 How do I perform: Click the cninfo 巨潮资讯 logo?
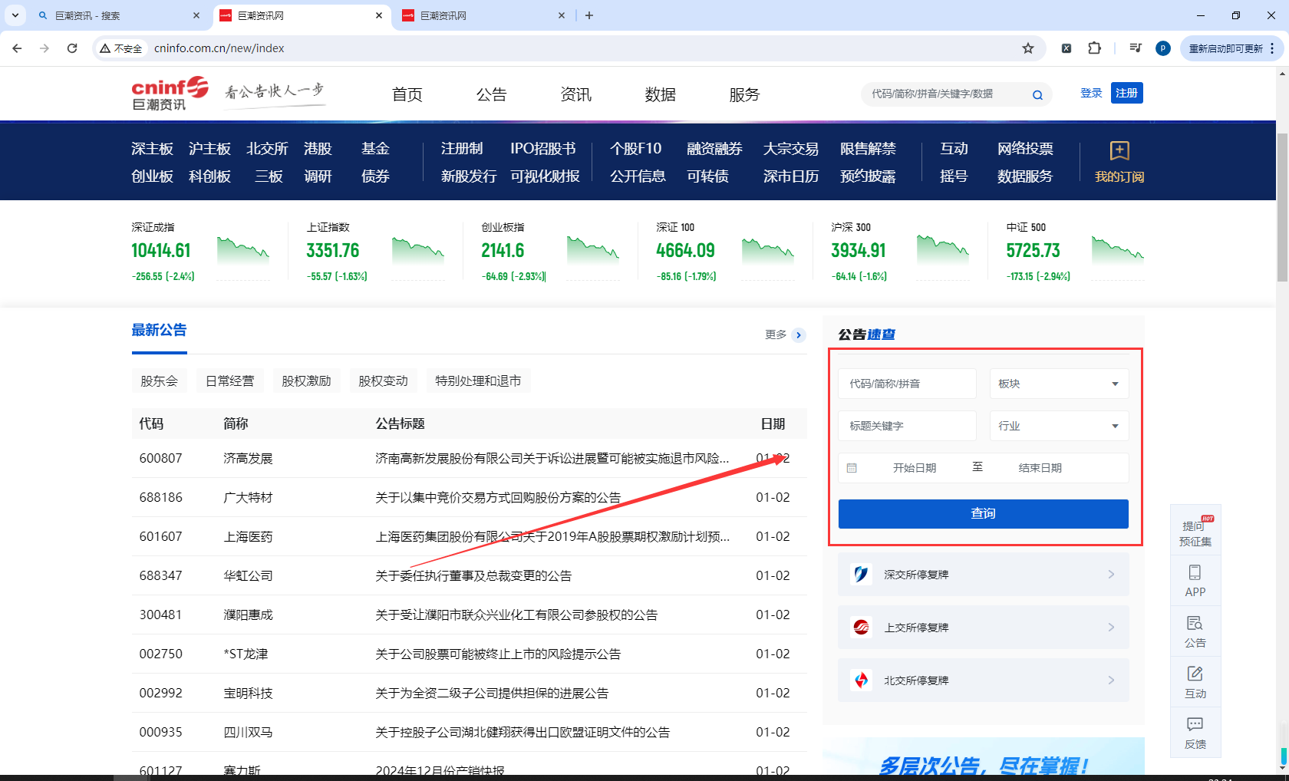click(x=170, y=94)
